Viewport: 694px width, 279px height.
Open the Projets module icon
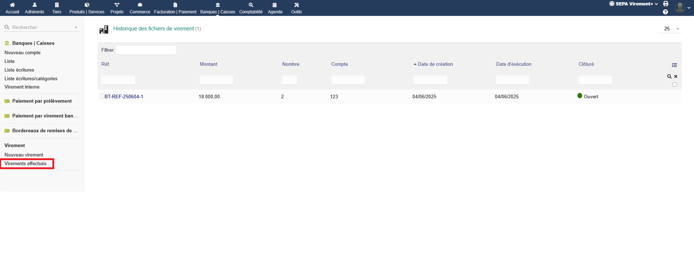click(117, 5)
